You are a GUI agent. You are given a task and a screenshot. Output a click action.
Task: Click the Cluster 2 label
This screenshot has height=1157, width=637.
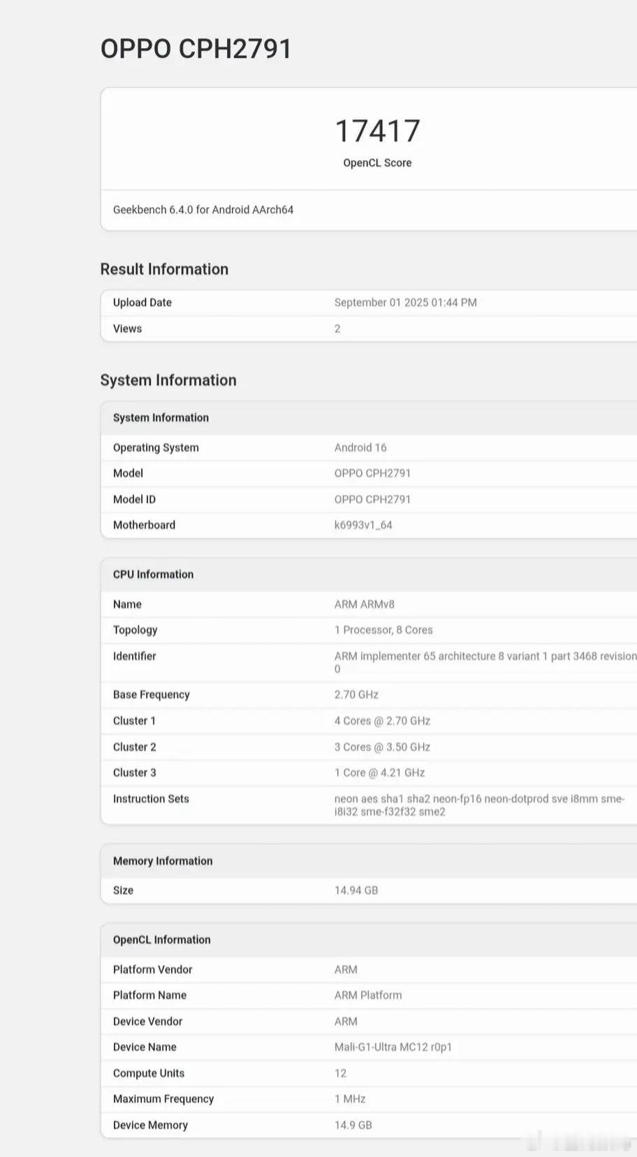tap(135, 747)
